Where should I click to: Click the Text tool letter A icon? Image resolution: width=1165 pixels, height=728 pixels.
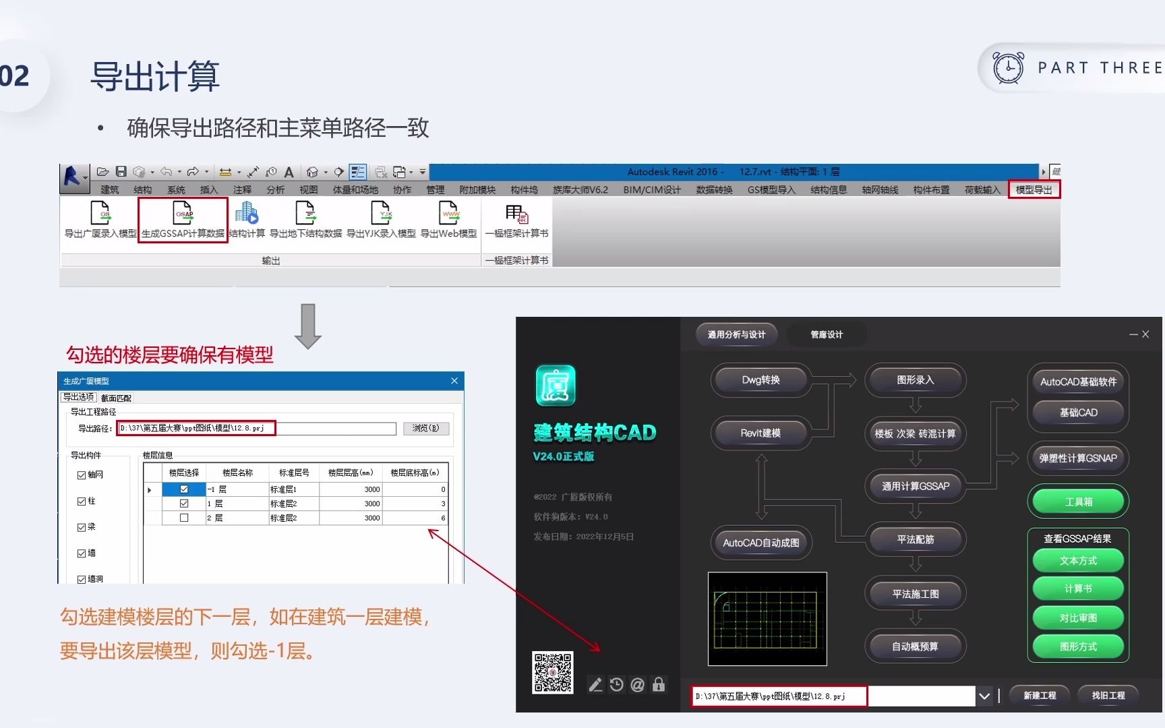(x=289, y=172)
